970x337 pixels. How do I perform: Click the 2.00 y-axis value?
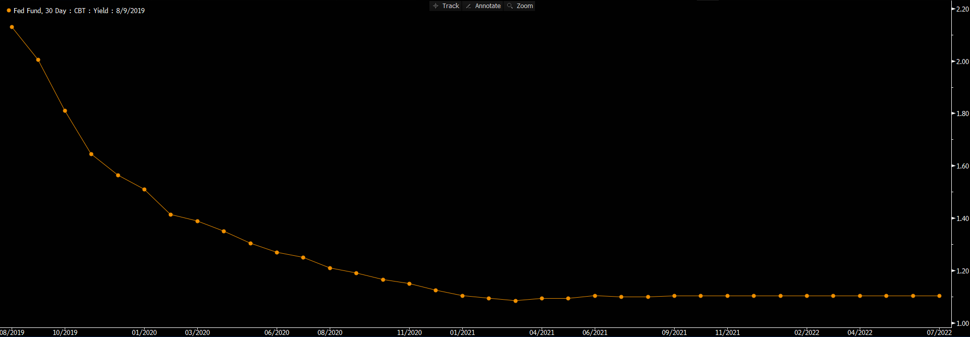[962, 62]
